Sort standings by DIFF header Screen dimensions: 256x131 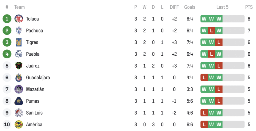[x=174, y=7]
